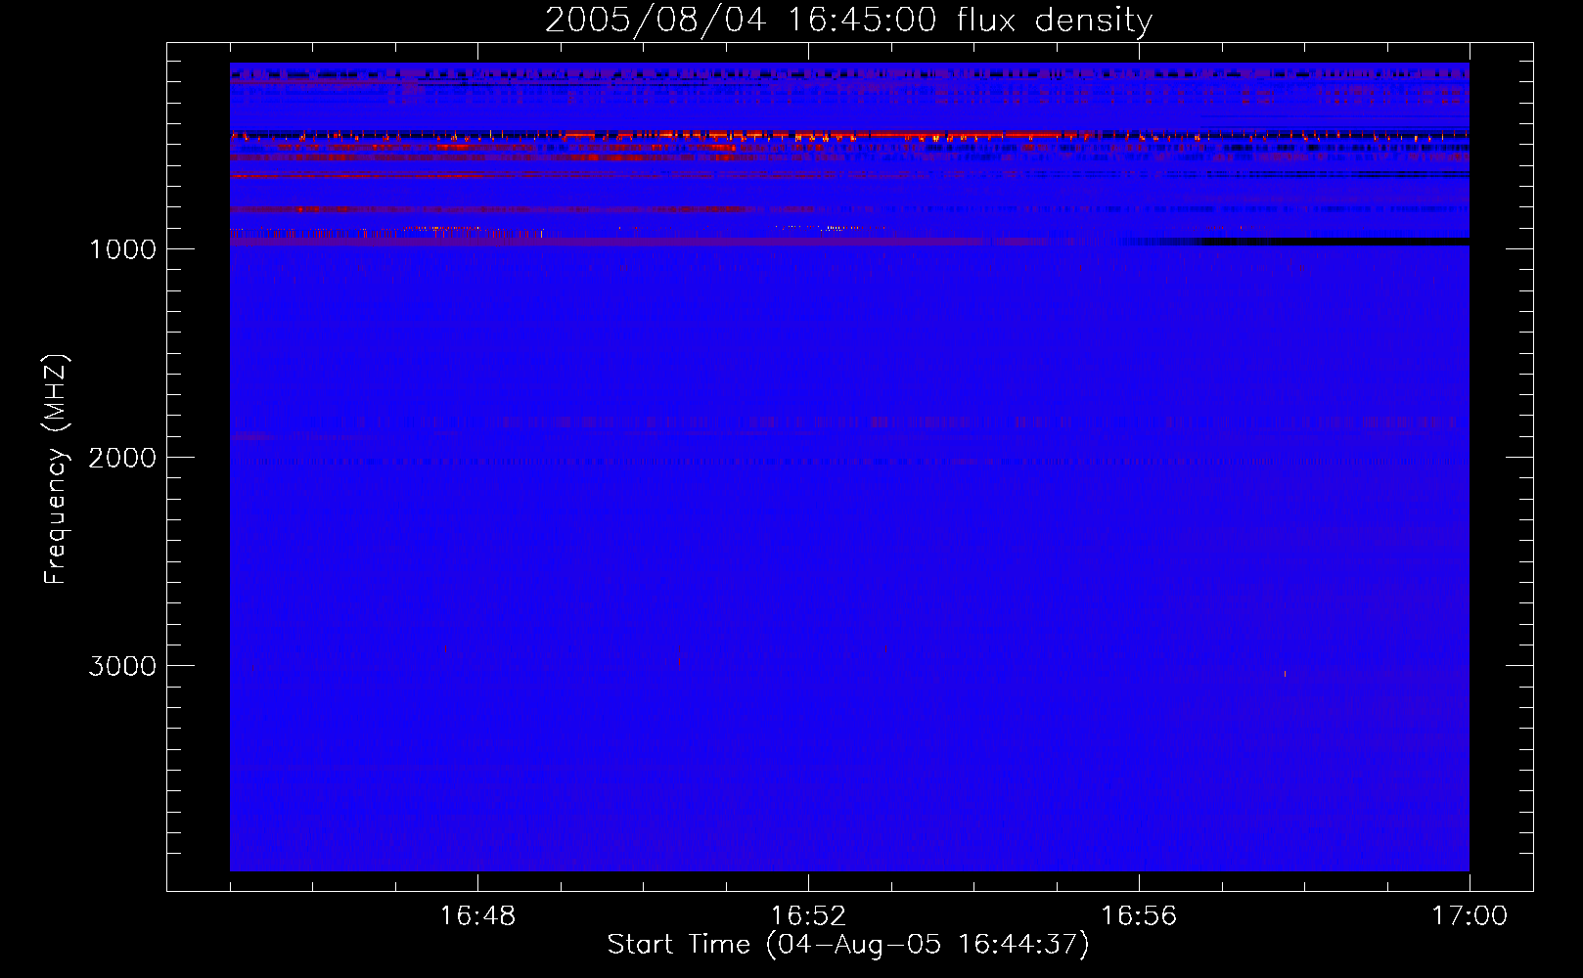Click the 16:48 time axis label
The height and width of the screenshot is (978, 1583).
(477, 916)
